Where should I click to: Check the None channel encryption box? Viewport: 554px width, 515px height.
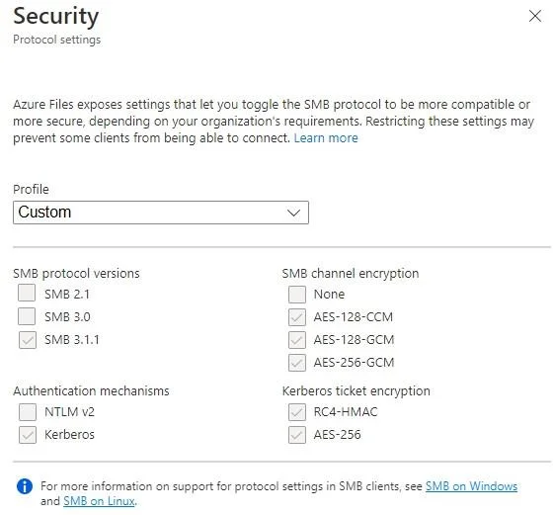point(297,295)
